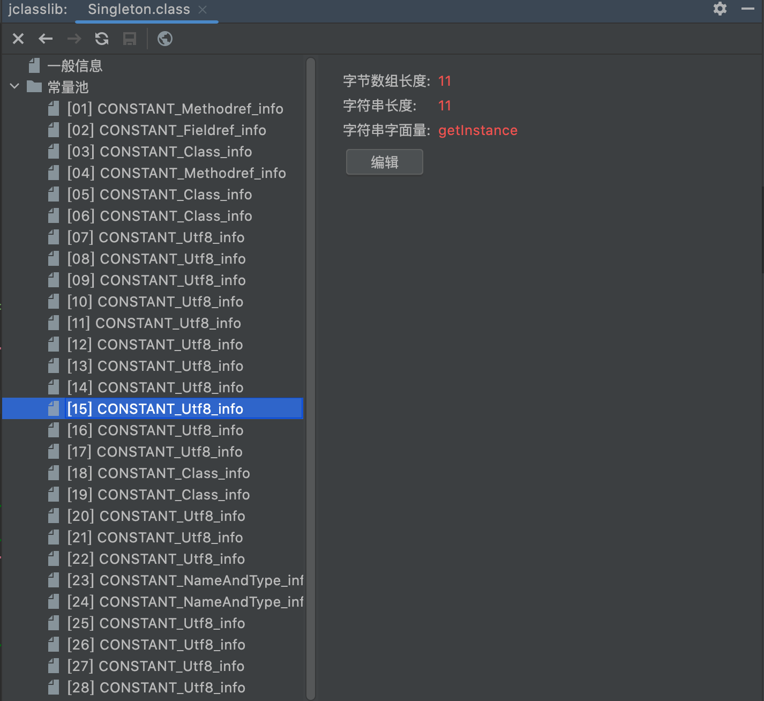Hide the tool window with minus icon
Screen dimensions: 764x701
[748, 9]
